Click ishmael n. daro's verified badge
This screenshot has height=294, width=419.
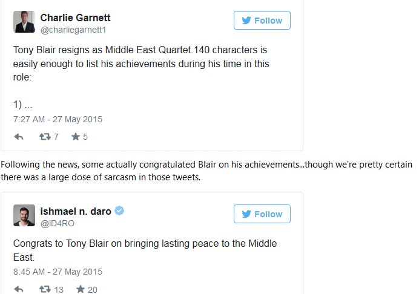coord(120,211)
